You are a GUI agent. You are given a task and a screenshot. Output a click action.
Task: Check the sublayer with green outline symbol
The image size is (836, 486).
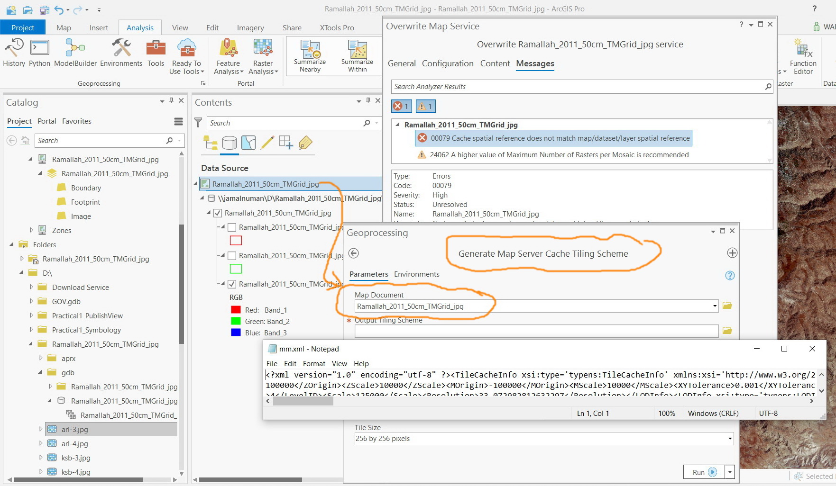(x=232, y=256)
